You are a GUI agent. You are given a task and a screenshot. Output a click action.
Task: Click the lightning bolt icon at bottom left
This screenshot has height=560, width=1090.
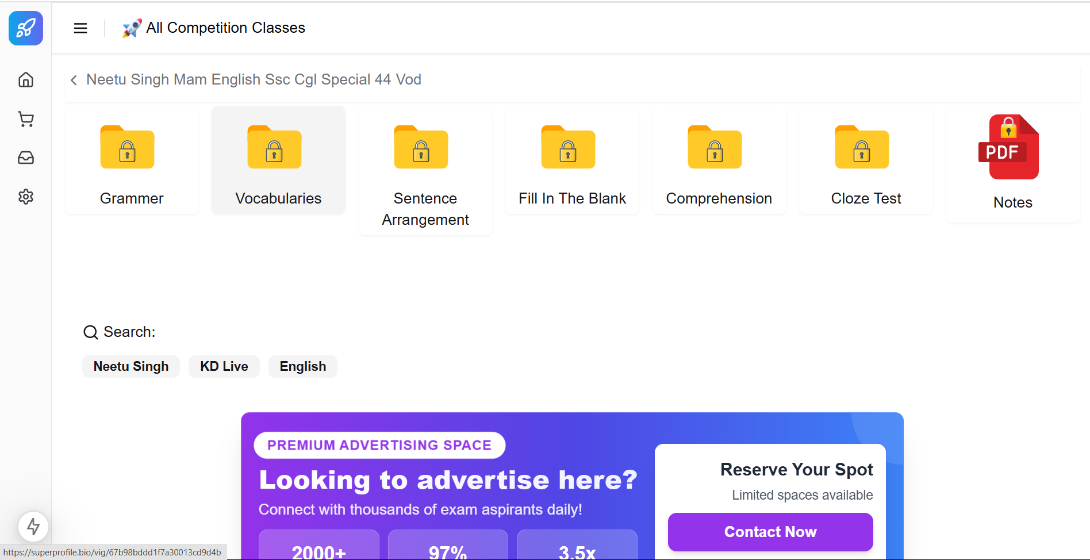pos(33,526)
